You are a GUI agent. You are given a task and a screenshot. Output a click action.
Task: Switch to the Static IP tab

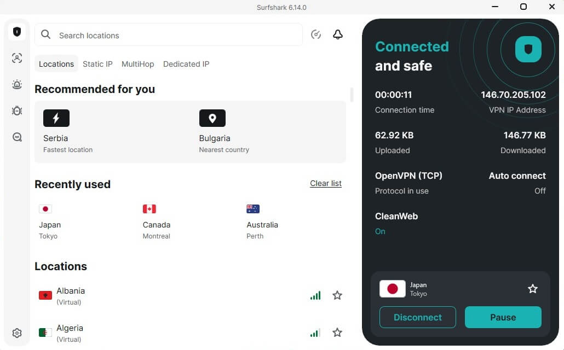tap(97, 64)
